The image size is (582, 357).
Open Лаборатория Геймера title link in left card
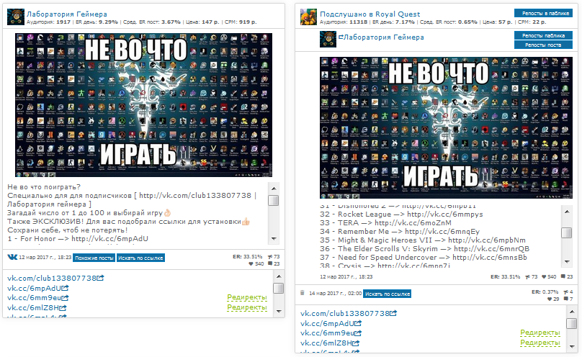pyautogui.click(x=67, y=14)
